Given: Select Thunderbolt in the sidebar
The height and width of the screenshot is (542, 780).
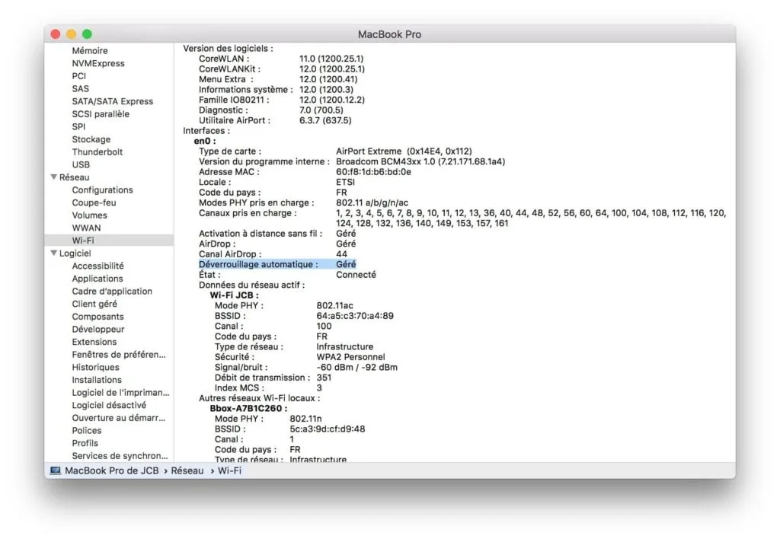Looking at the screenshot, I should tap(97, 151).
